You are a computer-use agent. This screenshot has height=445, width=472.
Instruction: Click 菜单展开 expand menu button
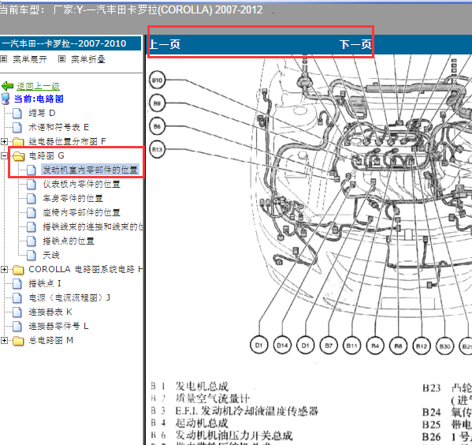coord(30,59)
